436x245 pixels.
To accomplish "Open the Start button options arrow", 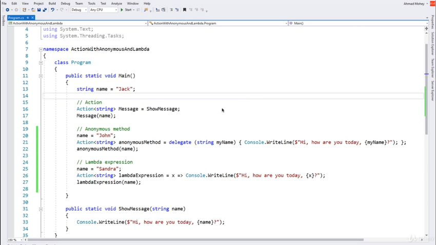I will pyautogui.click(x=134, y=10).
